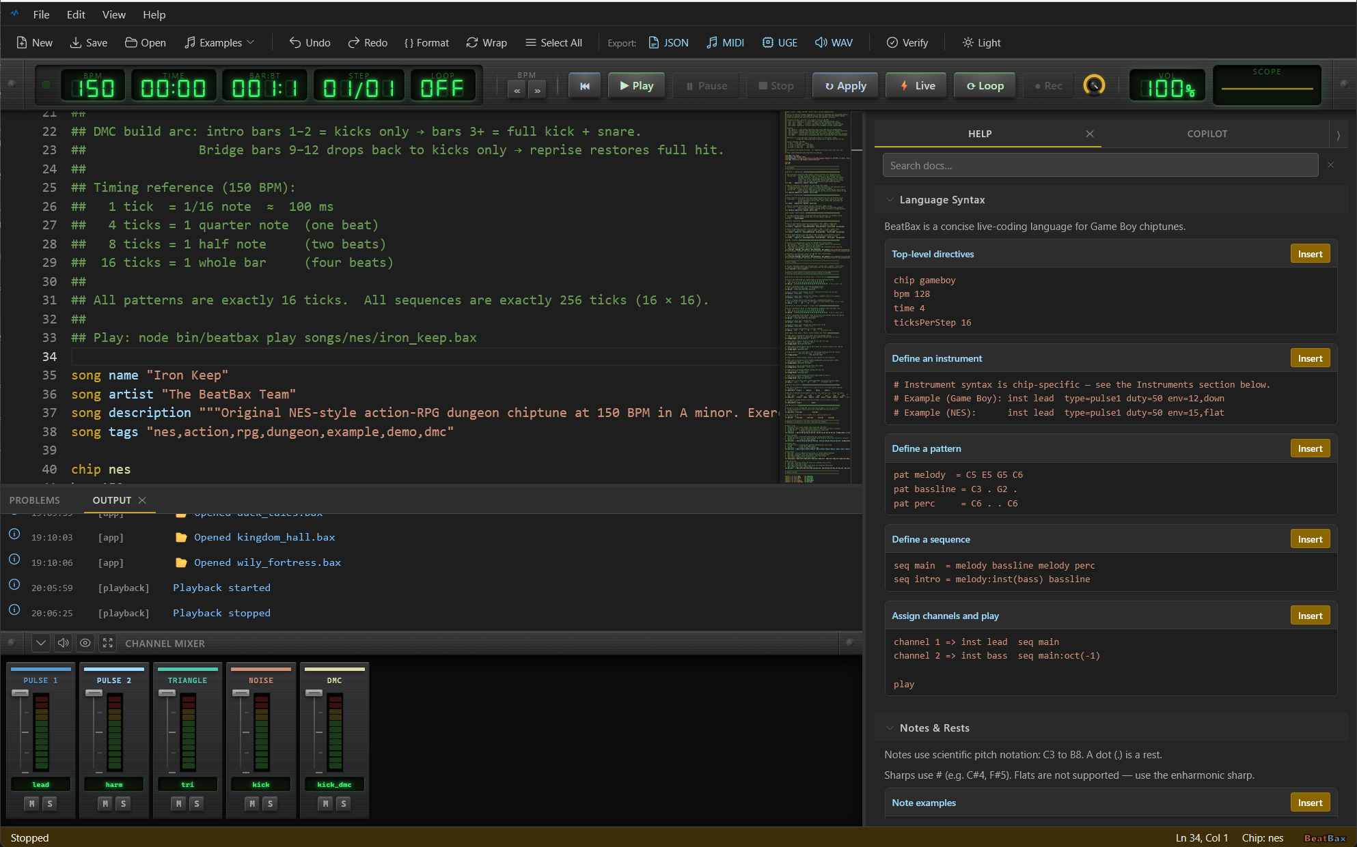The image size is (1357, 847).
Task: Toggle Live coding mode
Action: click(x=916, y=86)
